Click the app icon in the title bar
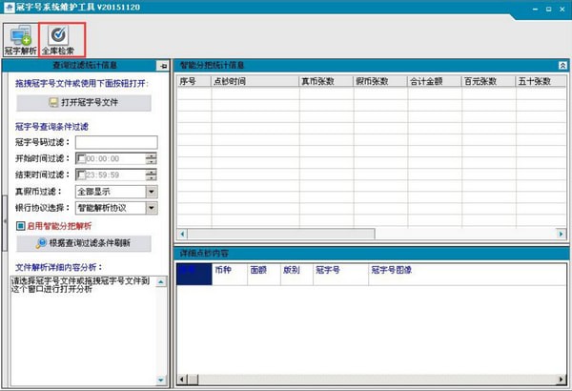 10,9
